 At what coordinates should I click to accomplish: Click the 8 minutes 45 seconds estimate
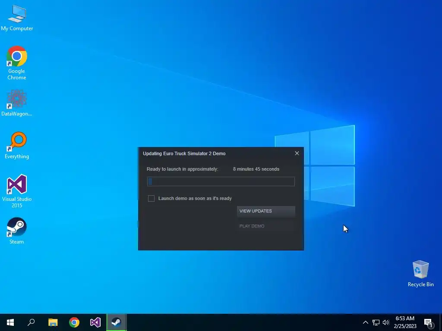point(256,169)
